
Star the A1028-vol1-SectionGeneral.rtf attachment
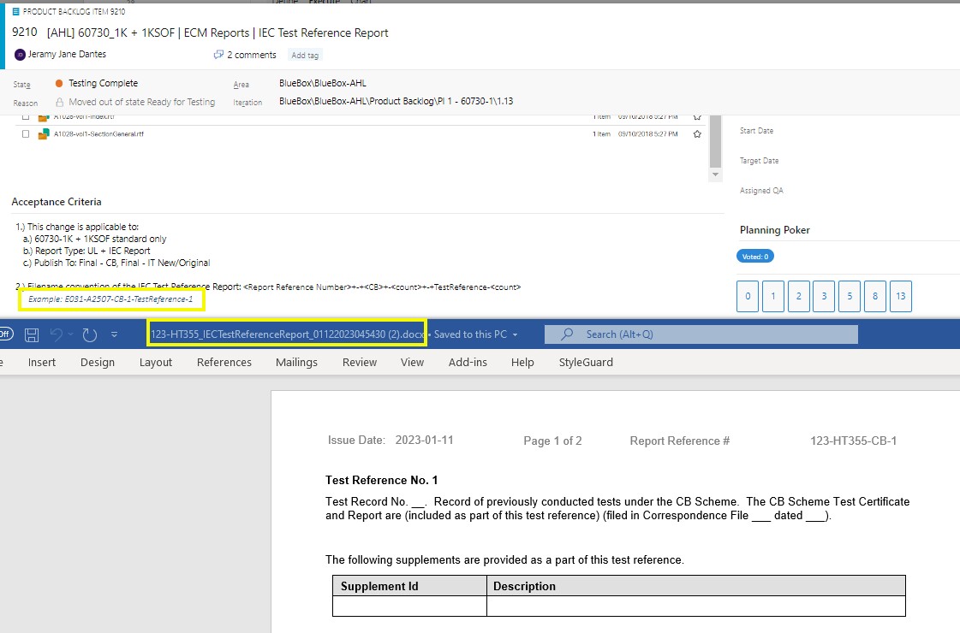(696, 133)
